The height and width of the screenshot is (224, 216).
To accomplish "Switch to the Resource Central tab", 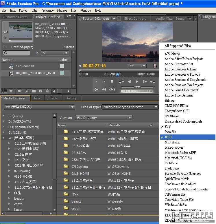I will tap(16, 17).
